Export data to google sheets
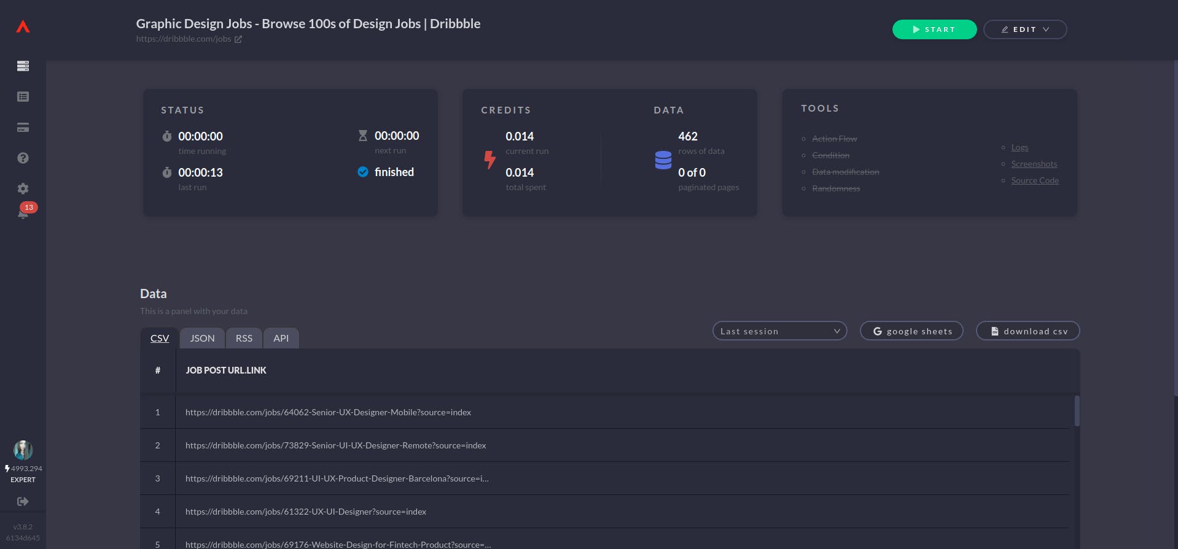 (x=911, y=331)
